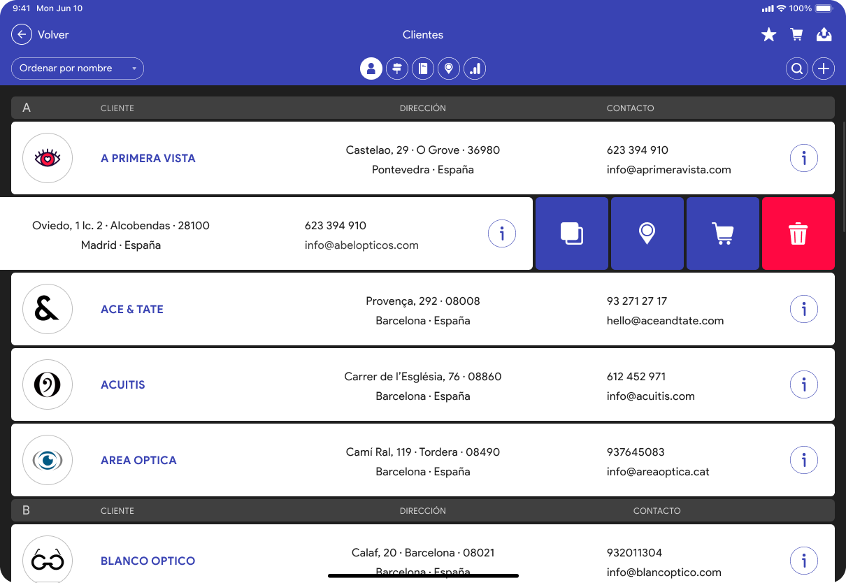Open client ACUITIS
Viewport: 846px width, 583px height.
point(123,384)
